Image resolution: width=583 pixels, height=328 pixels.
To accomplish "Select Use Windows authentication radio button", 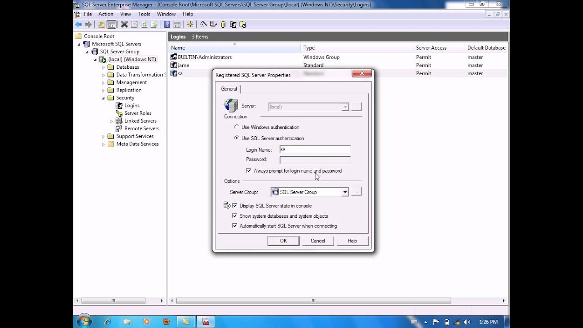I will [236, 127].
